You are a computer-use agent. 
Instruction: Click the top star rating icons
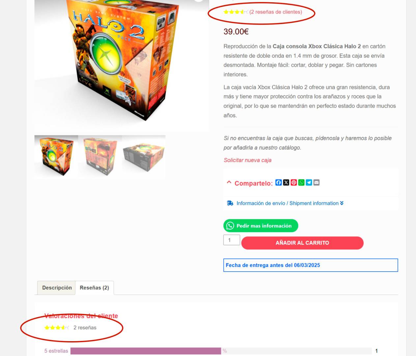[236, 12]
